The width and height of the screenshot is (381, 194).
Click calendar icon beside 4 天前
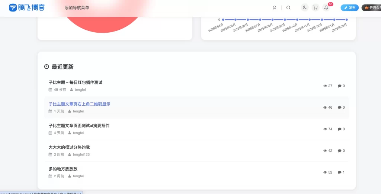tap(50, 133)
